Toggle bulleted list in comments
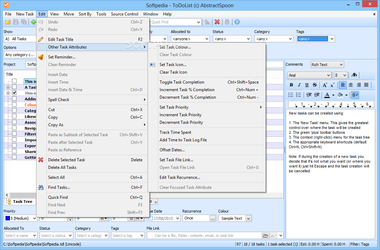 [291, 95]
